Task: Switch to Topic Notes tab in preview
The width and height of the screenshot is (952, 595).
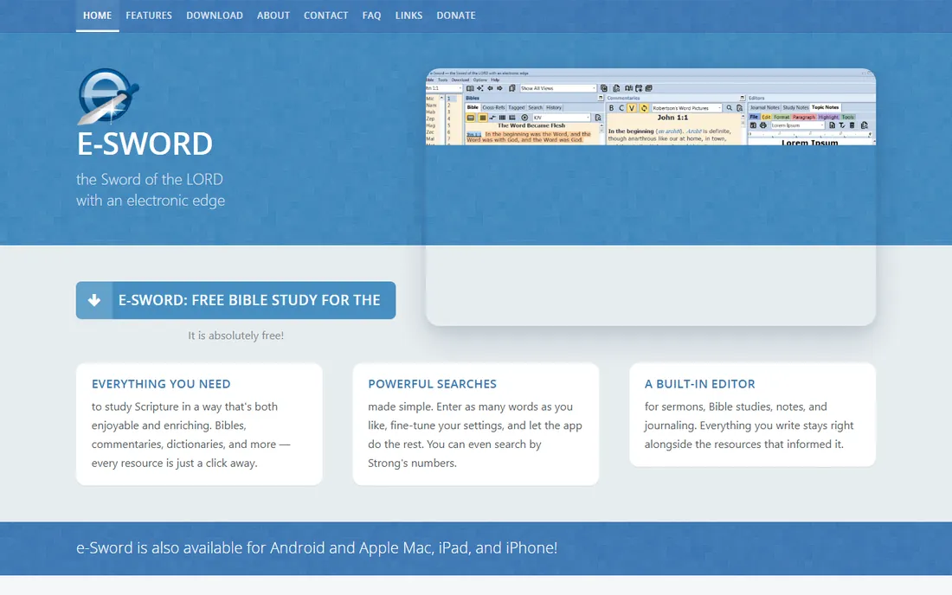Action: (825, 107)
